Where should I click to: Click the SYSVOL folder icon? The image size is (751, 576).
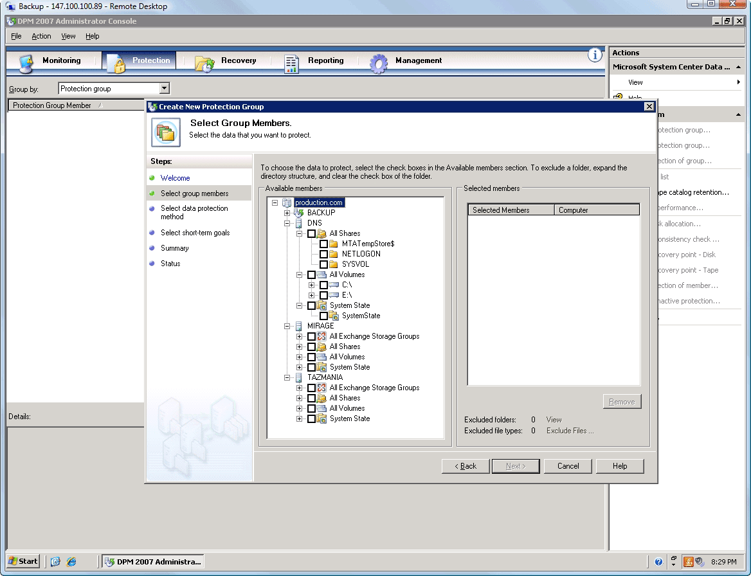[333, 264]
